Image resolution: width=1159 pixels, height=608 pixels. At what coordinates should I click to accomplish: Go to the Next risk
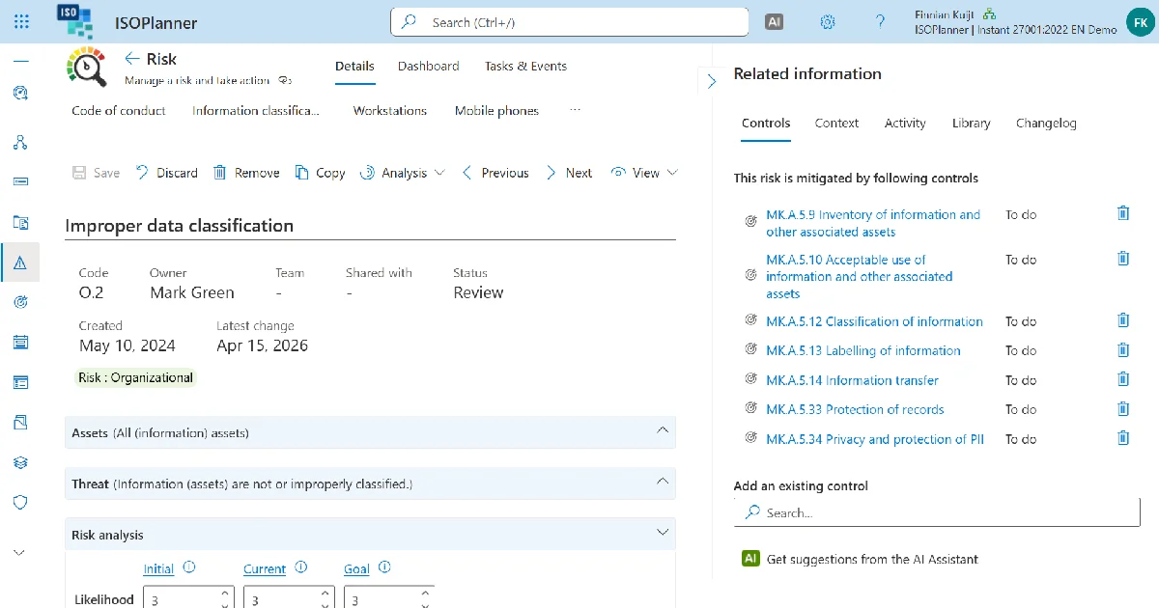pyautogui.click(x=568, y=173)
